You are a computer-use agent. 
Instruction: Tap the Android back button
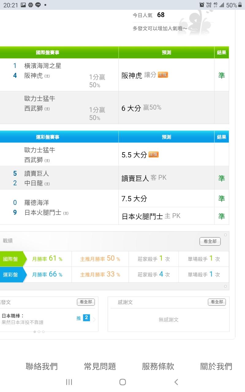pos(176,382)
